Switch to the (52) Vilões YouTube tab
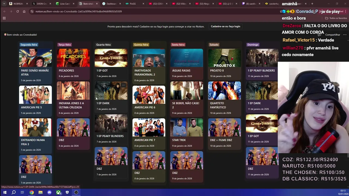 [x=181, y=4]
